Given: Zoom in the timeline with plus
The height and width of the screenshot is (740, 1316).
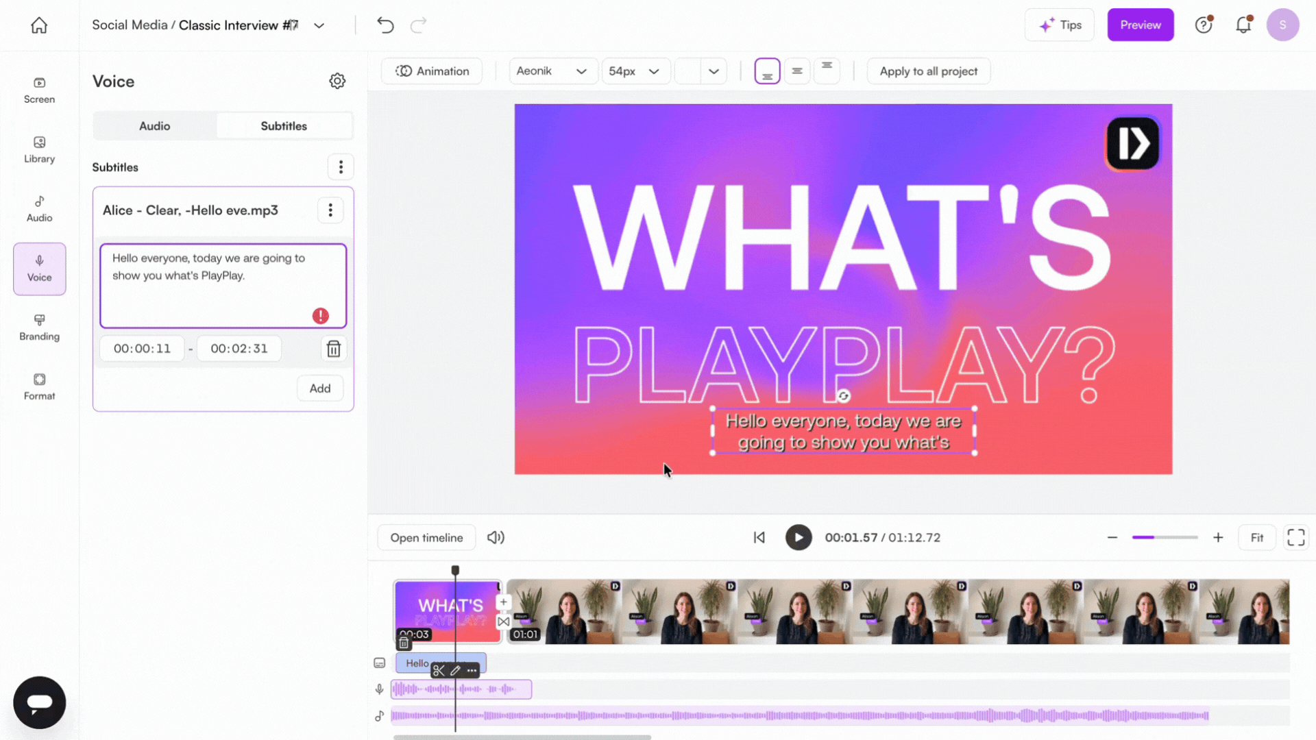Looking at the screenshot, I should [1218, 538].
